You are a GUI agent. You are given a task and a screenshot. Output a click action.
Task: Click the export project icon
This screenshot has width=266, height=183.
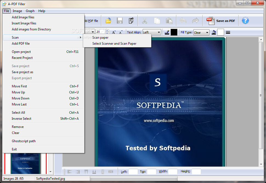[x=131, y=21]
